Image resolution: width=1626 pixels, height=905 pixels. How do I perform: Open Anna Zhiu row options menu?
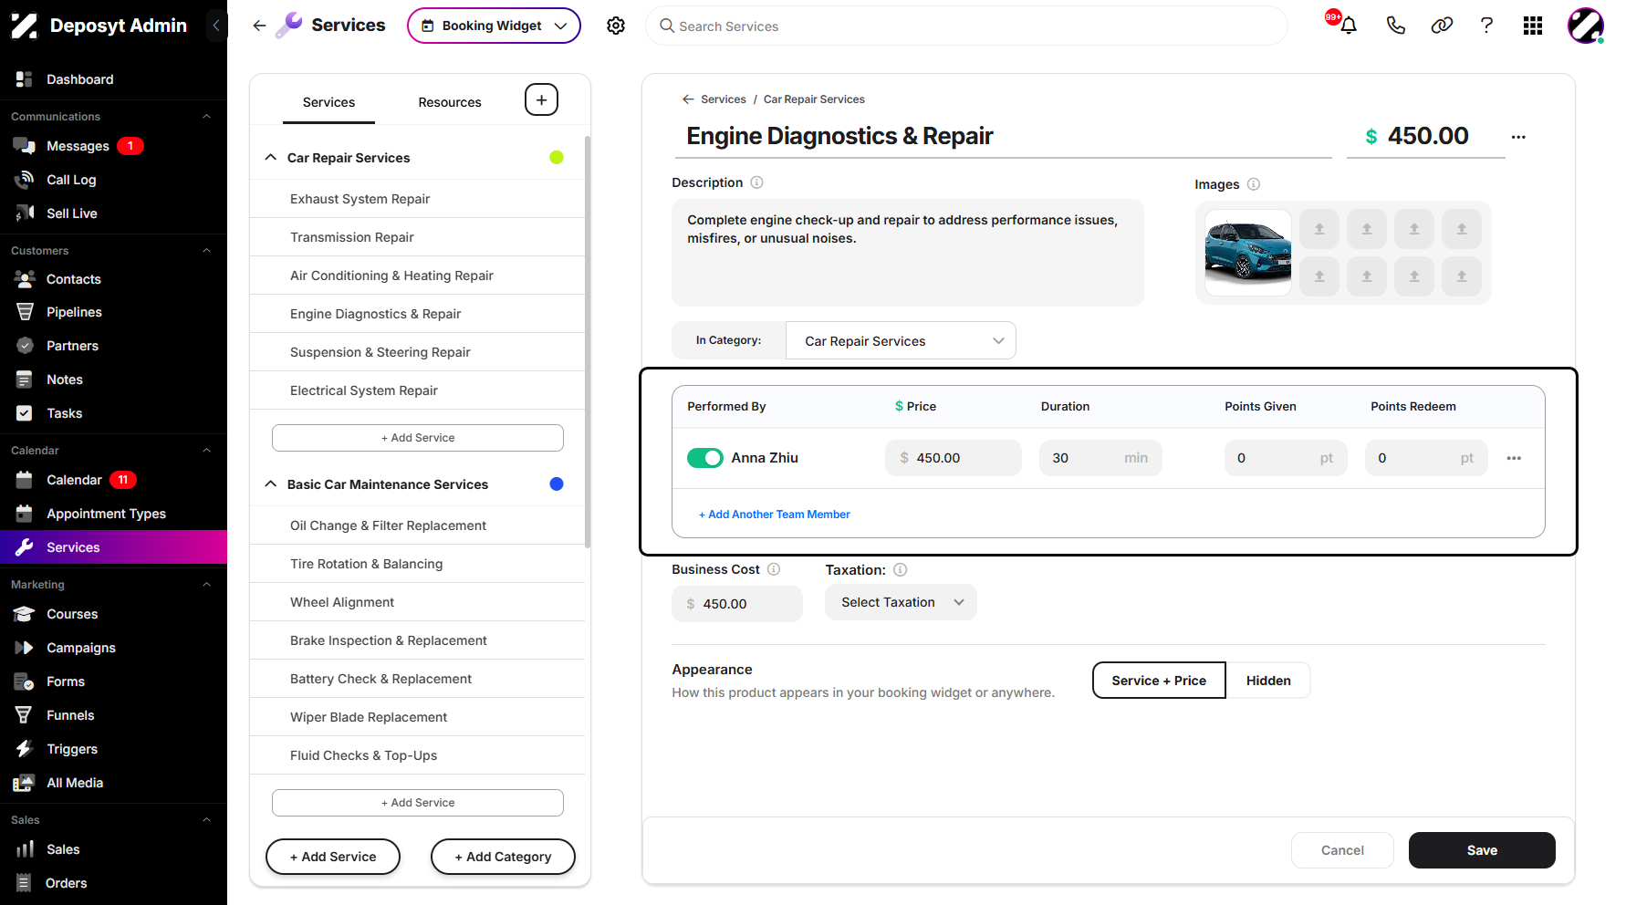pyautogui.click(x=1514, y=458)
